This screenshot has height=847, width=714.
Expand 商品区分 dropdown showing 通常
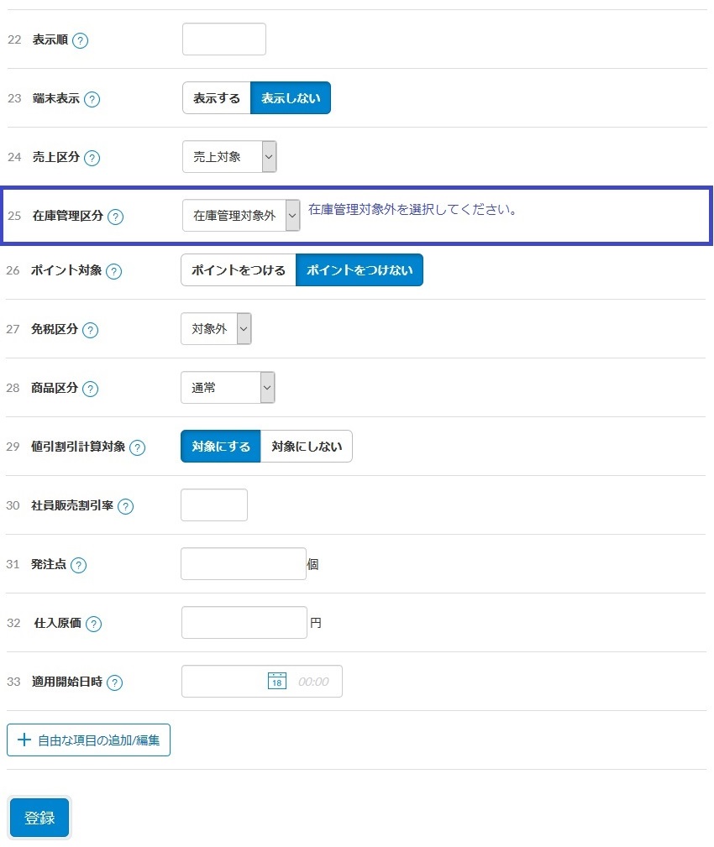[x=228, y=387]
